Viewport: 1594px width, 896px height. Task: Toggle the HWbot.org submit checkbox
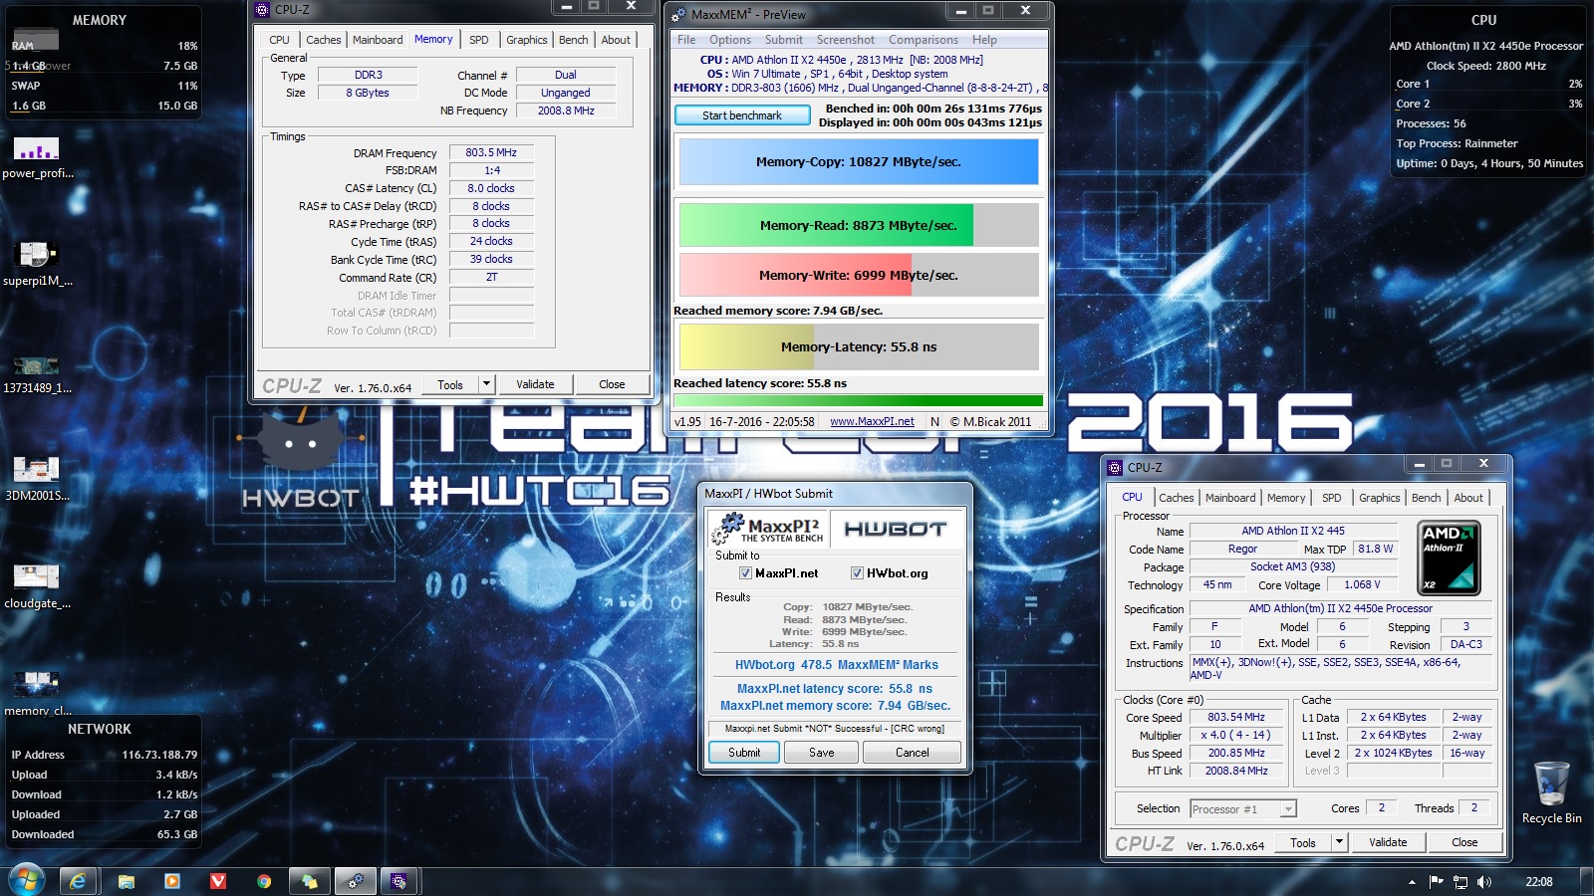[857, 573]
